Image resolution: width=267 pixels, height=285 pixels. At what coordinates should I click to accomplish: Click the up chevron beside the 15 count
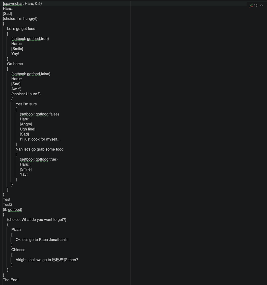261,5
